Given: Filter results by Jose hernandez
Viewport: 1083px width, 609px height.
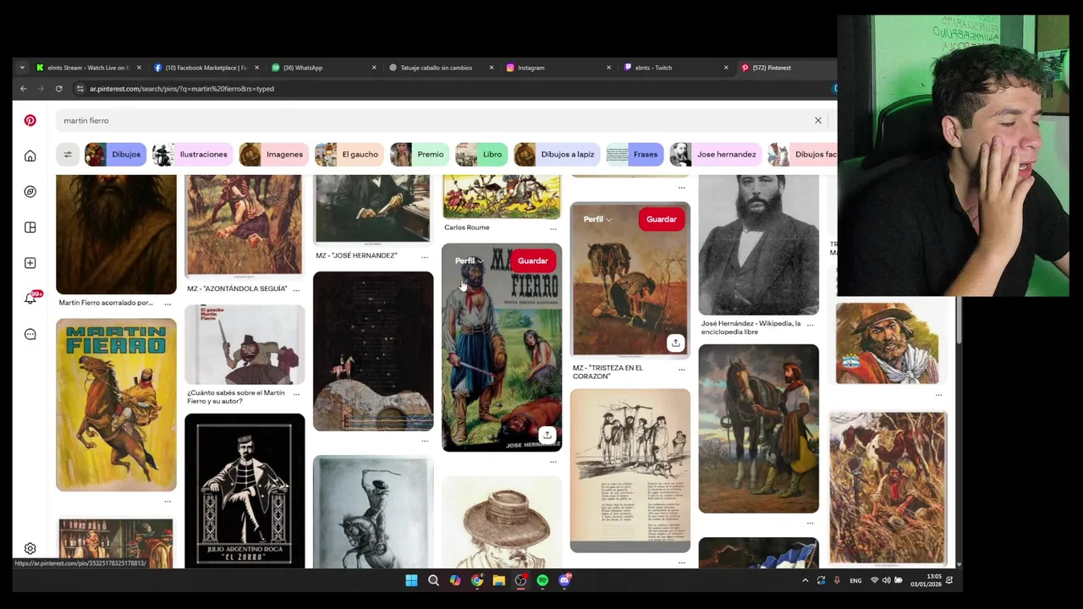Looking at the screenshot, I should click(x=715, y=154).
